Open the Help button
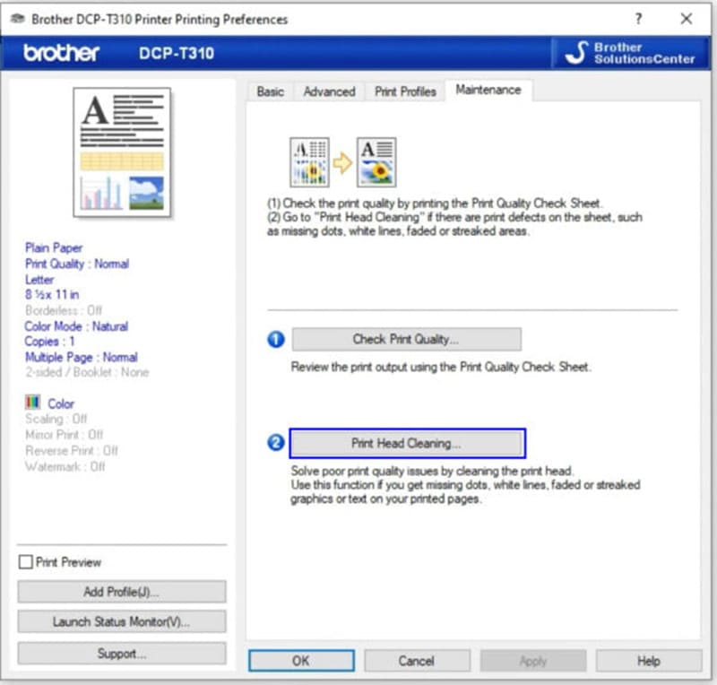Screen dimensions: 717x685 649,661
